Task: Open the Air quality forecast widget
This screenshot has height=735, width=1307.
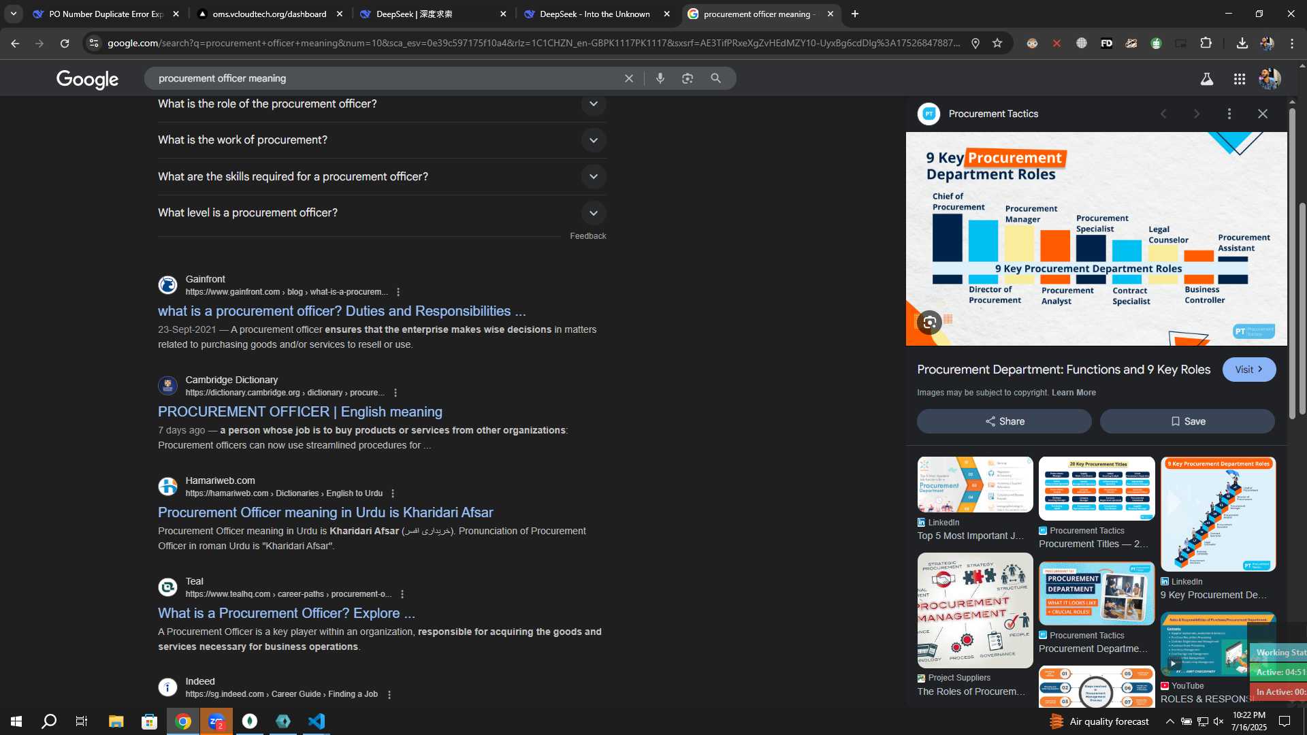Action: pos(1099,721)
